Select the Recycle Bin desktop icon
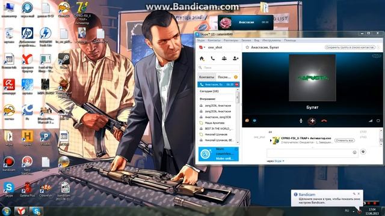 (9, 36)
